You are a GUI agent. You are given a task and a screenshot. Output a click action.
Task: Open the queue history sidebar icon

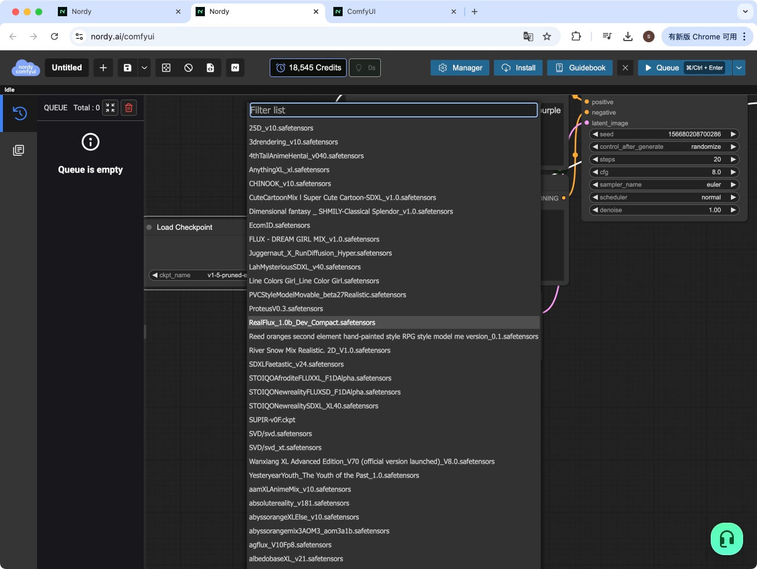tap(20, 113)
